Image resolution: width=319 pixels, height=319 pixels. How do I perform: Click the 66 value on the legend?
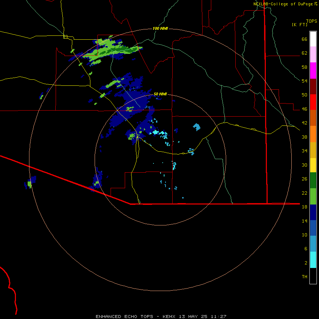coord(304,39)
